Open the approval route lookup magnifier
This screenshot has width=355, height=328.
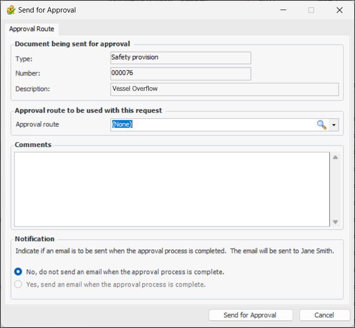tap(321, 125)
